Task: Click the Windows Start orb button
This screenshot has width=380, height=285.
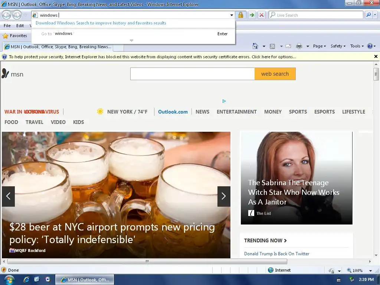Action: [9, 280]
